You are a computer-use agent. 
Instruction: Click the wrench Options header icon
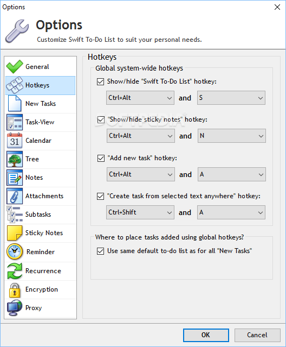(x=17, y=31)
